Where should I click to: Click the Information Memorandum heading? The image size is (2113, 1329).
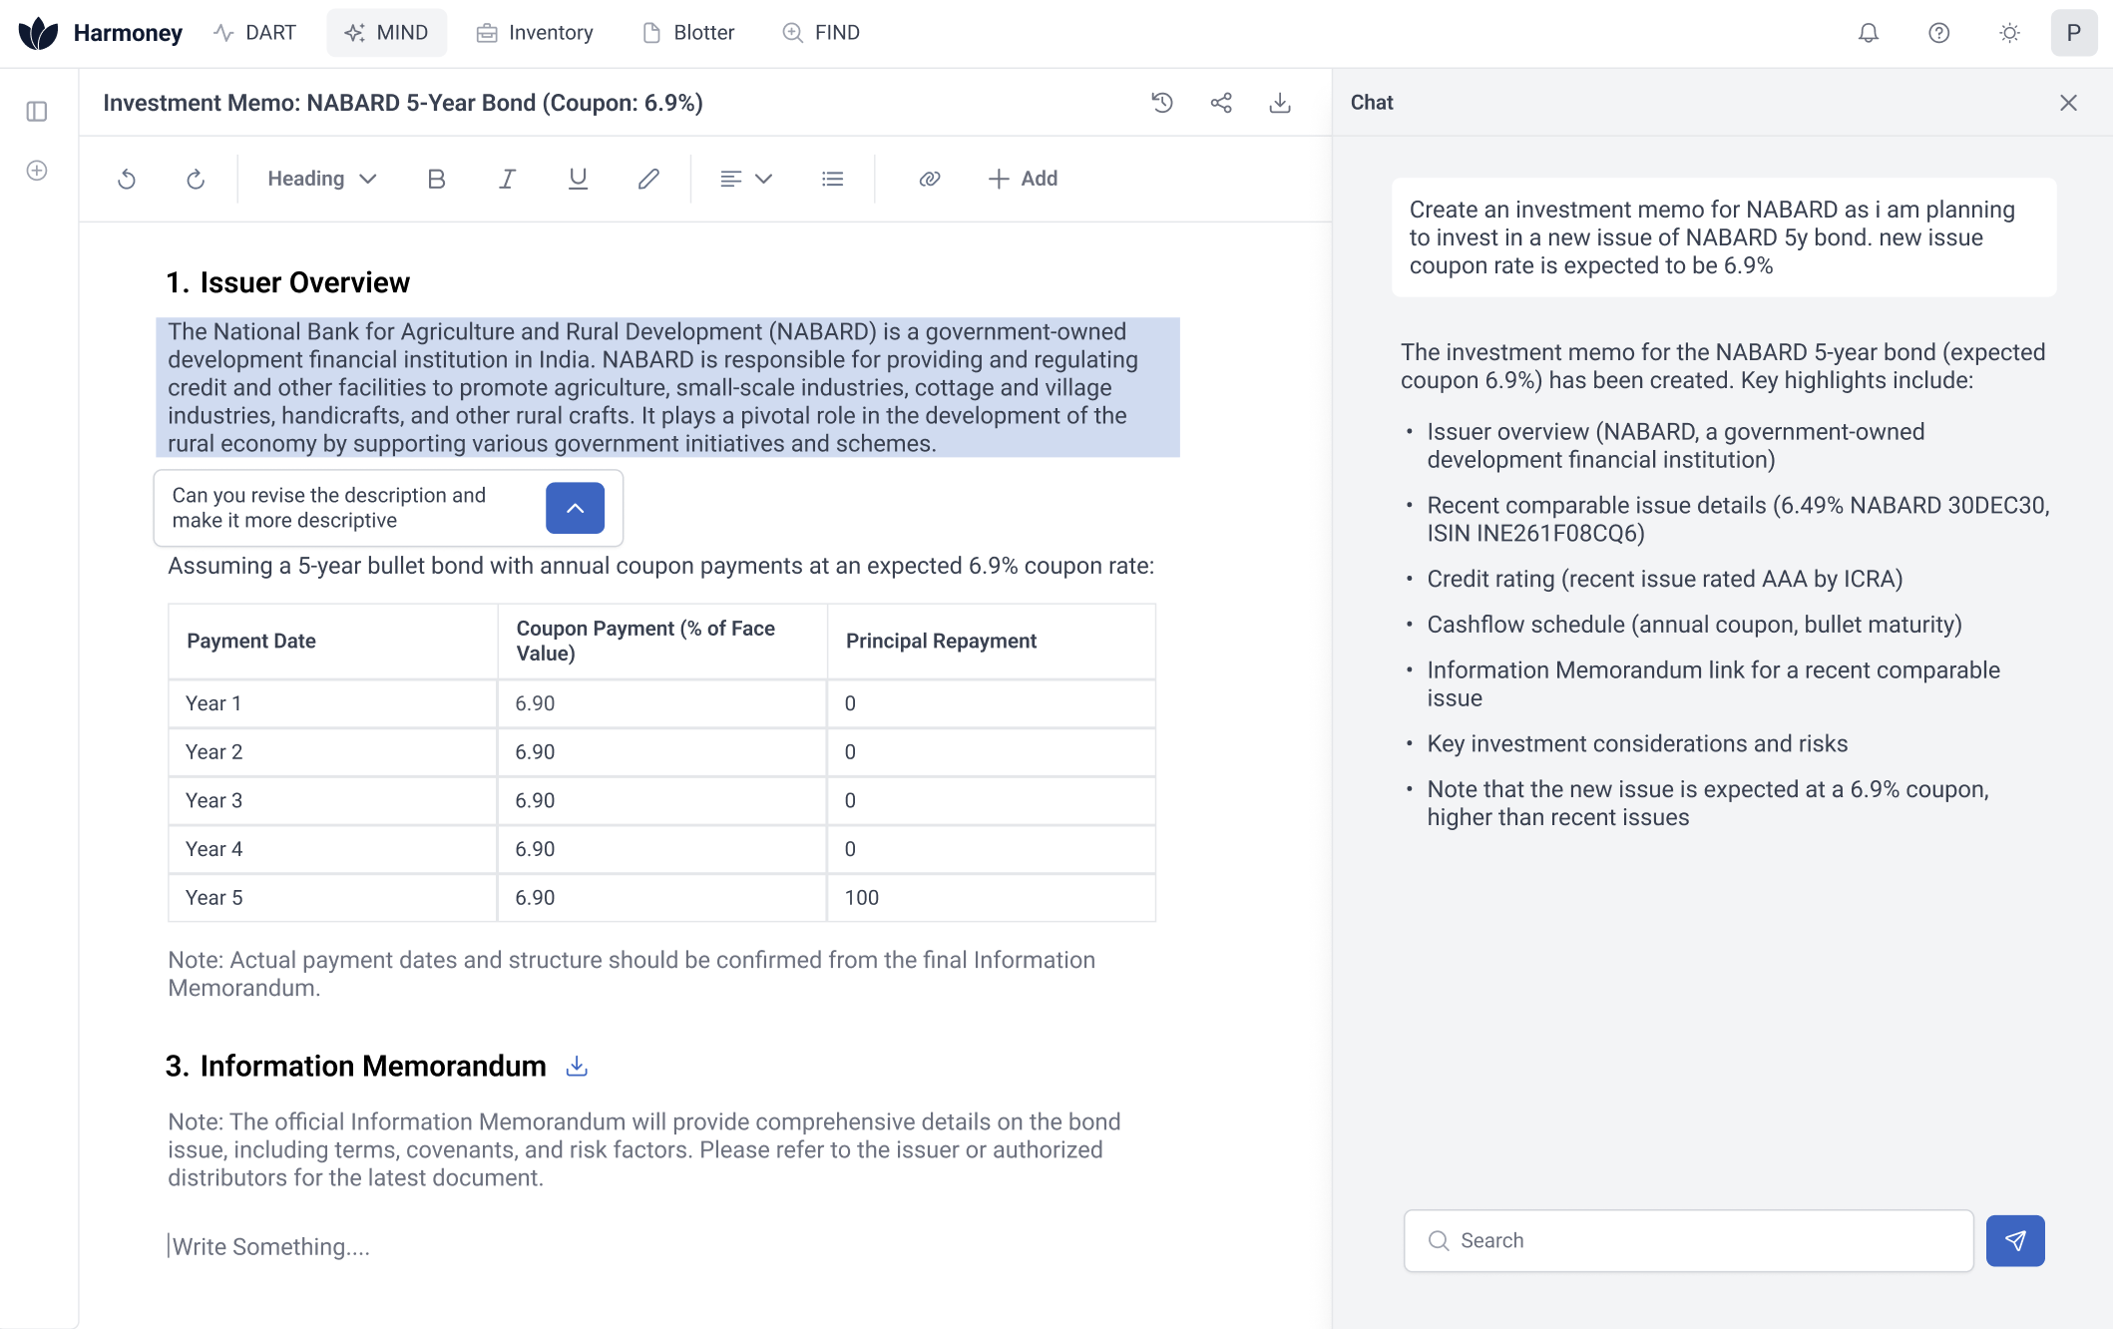pos(356,1067)
